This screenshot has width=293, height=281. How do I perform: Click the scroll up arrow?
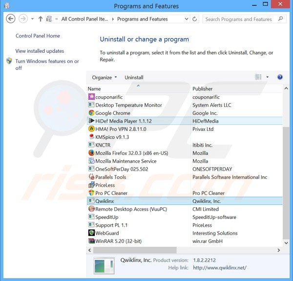[x=286, y=88]
